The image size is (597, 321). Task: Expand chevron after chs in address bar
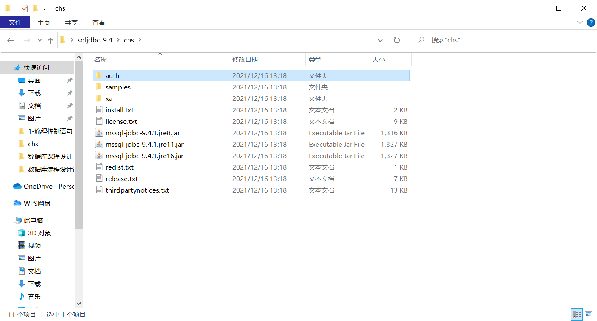(x=140, y=40)
